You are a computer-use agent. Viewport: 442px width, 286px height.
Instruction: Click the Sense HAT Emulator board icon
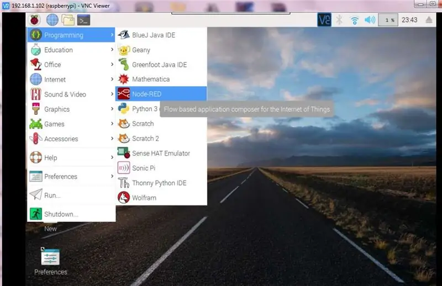click(x=123, y=153)
